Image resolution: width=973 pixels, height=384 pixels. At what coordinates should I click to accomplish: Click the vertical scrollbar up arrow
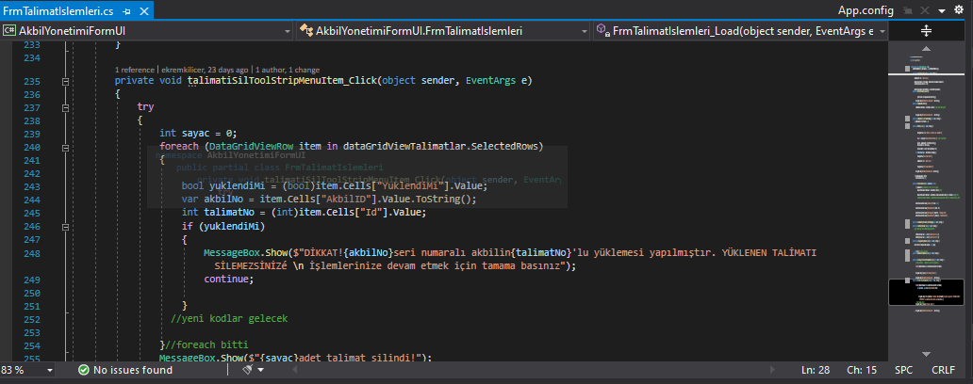tap(926, 48)
